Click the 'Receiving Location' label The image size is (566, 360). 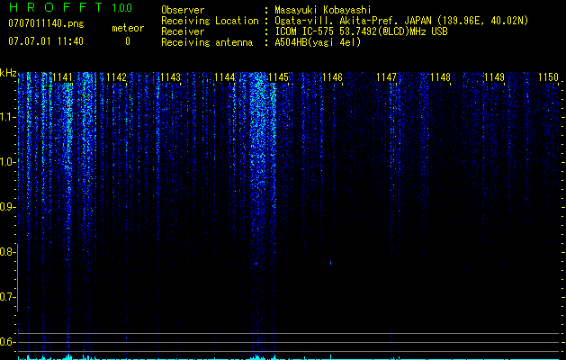pyautogui.click(x=210, y=21)
